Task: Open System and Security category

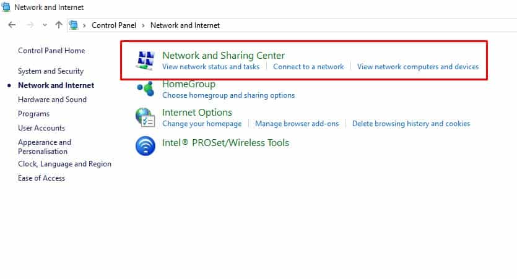Action: [x=51, y=71]
